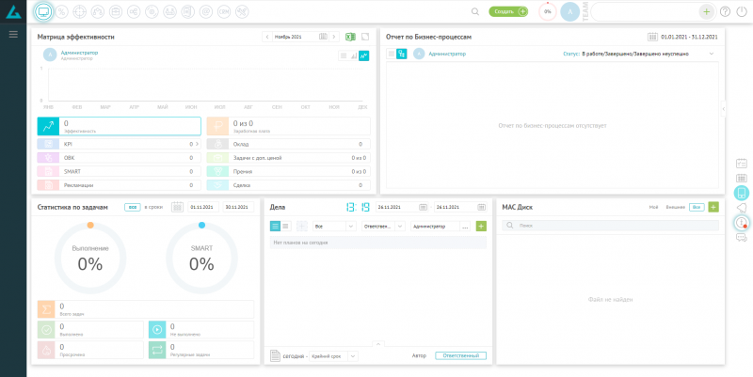The height and width of the screenshot is (377, 753).
Task: Toggle the 'Все' filter in task statistics
Action: coord(133,206)
